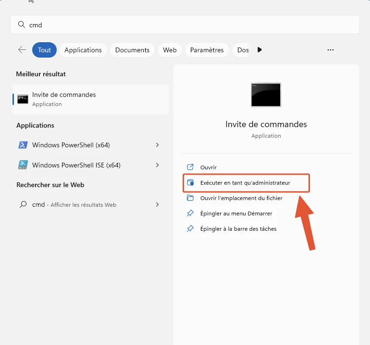Show more filter tabs with the play arrow

259,50
